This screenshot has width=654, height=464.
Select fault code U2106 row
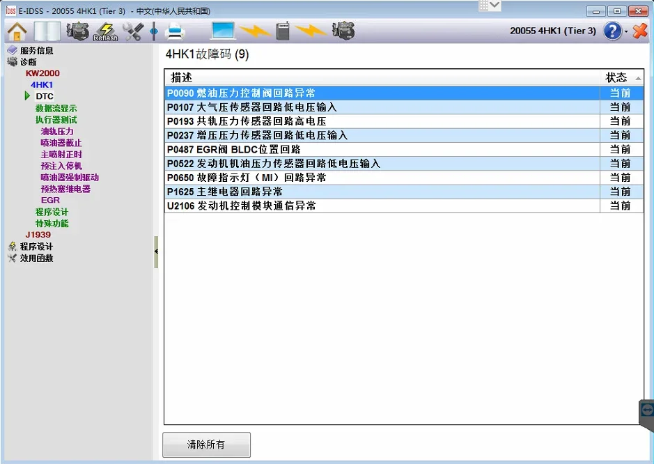click(x=404, y=206)
